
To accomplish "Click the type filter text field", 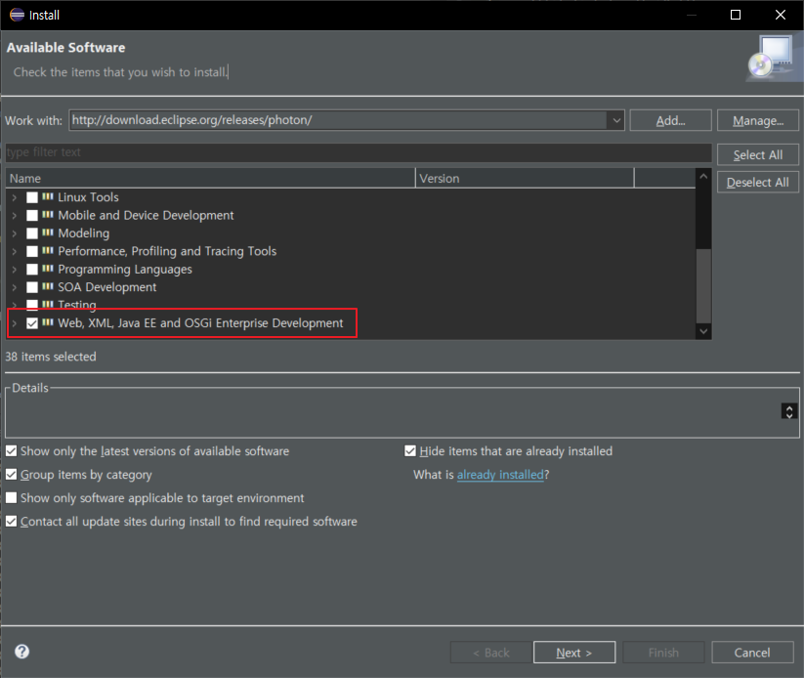I will (x=359, y=152).
